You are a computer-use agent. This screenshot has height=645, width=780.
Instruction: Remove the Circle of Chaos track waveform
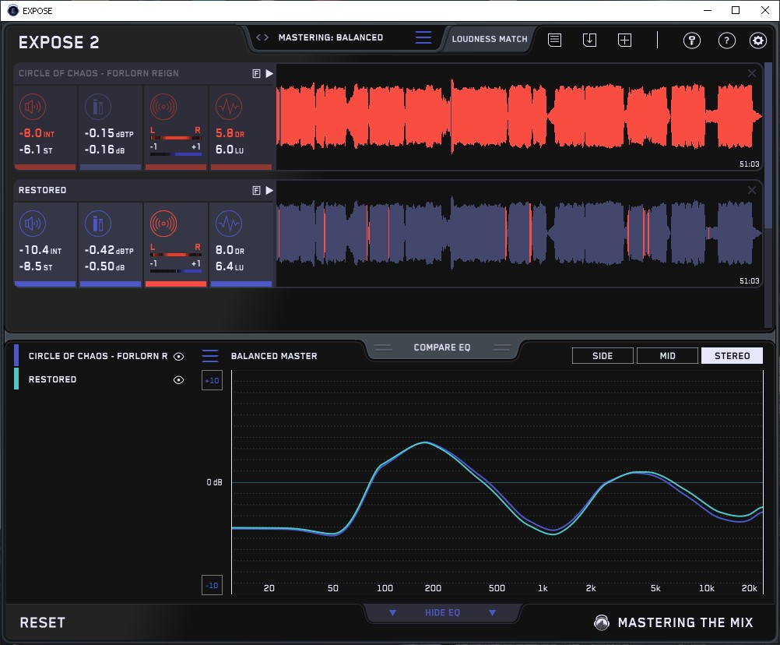click(752, 73)
